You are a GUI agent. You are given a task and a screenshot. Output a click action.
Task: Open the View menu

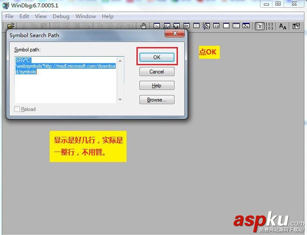[41, 16]
